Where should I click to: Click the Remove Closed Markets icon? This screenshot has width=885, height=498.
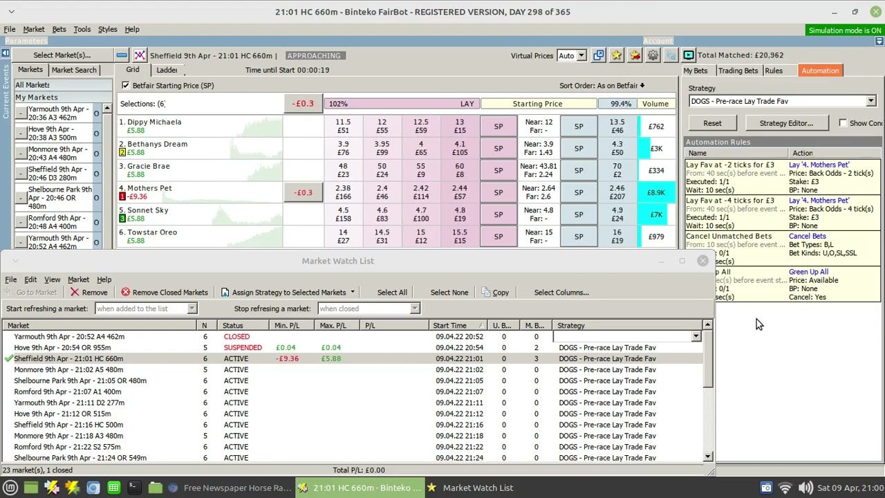(125, 293)
